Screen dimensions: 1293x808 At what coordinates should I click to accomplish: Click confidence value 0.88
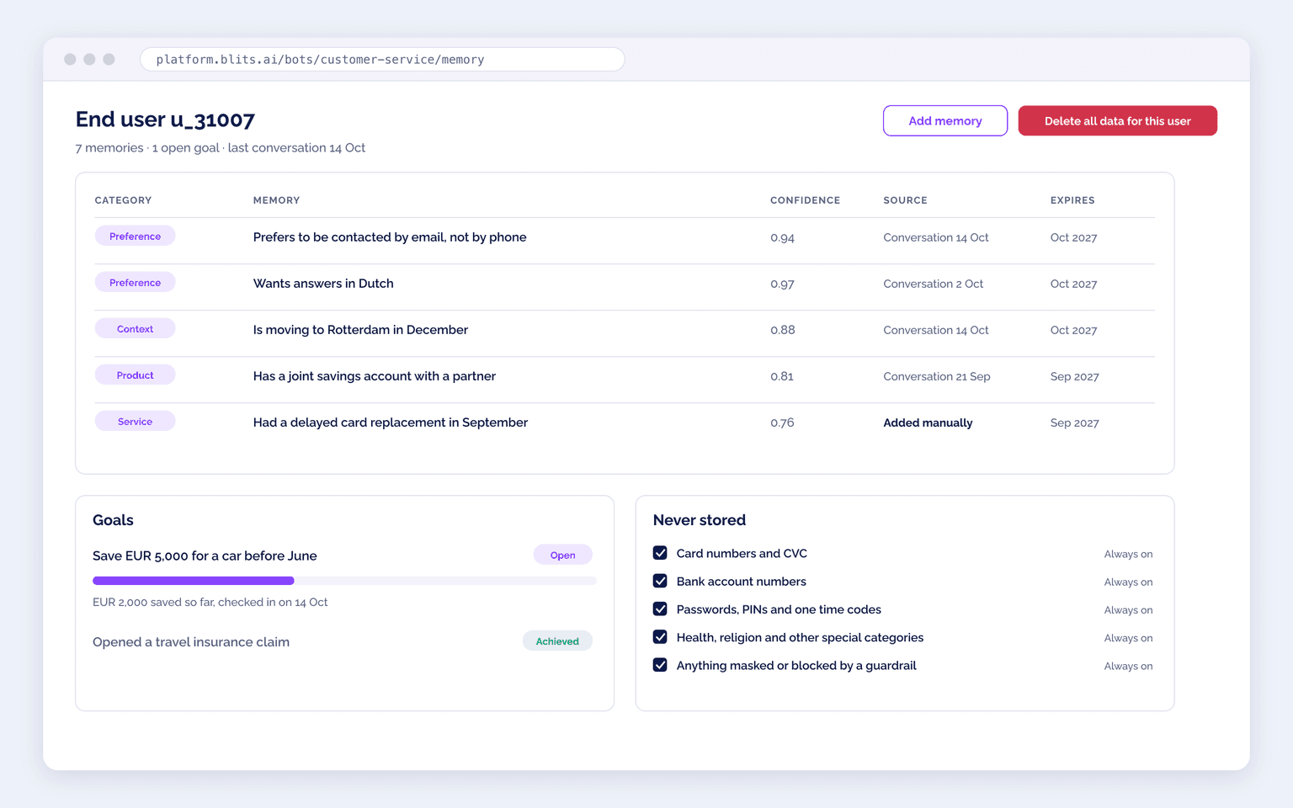click(x=782, y=330)
